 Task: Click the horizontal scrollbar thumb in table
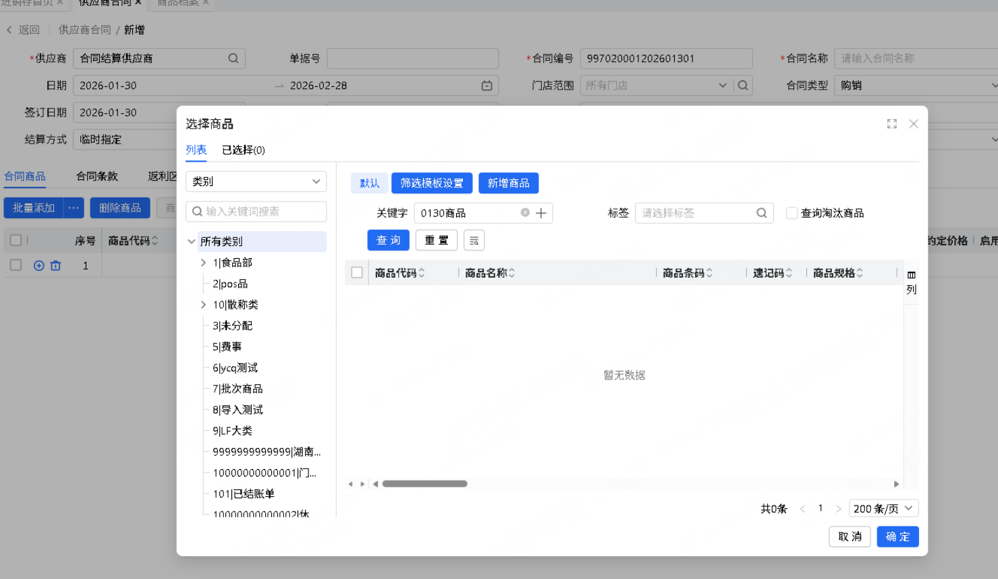tap(424, 484)
